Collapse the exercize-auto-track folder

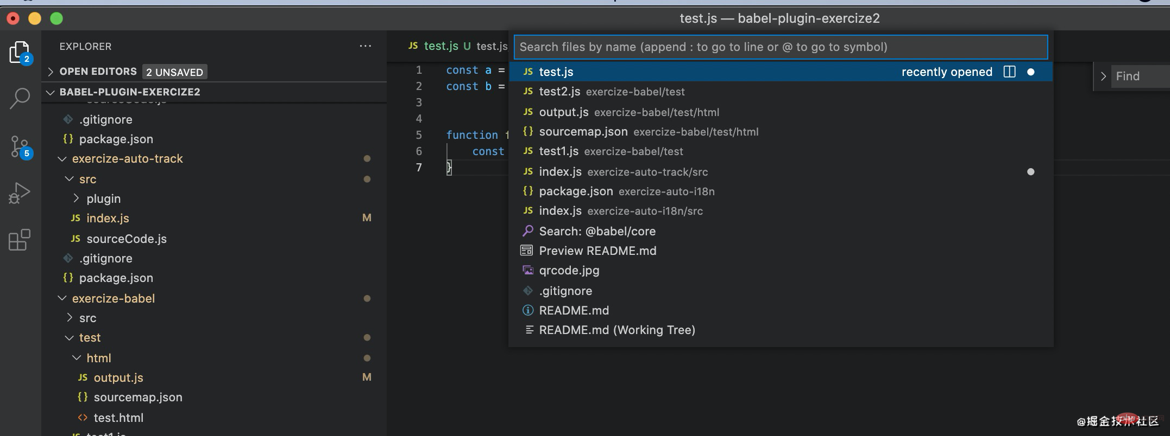62,159
